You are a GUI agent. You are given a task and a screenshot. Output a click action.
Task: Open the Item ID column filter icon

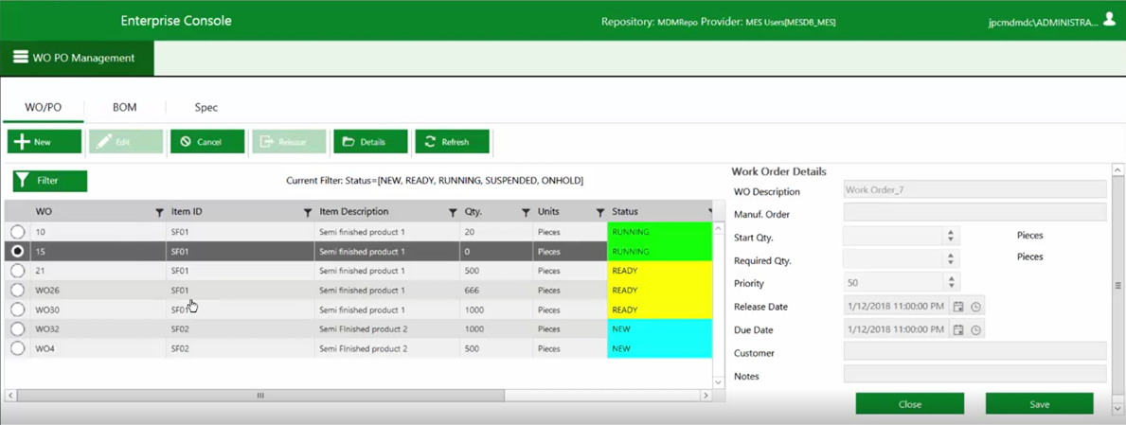pos(308,212)
